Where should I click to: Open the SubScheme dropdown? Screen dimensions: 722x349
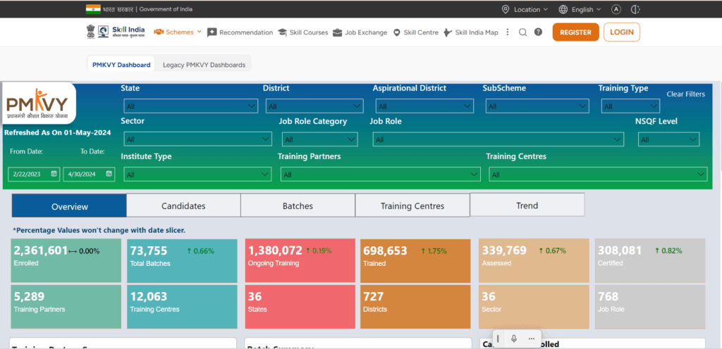537,106
